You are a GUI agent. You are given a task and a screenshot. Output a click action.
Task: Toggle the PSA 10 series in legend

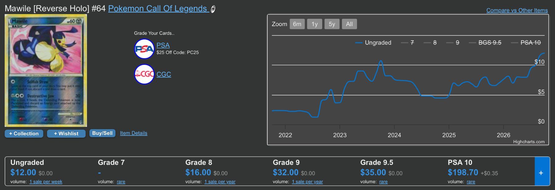(x=526, y=42)
